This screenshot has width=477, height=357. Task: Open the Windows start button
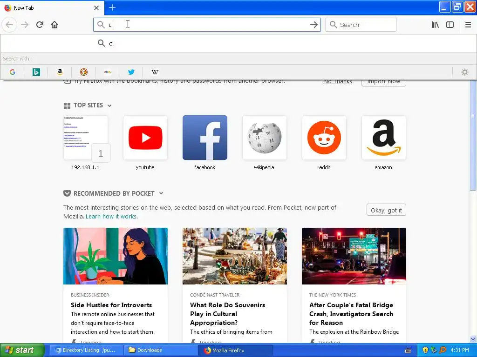tap(22, 350)
